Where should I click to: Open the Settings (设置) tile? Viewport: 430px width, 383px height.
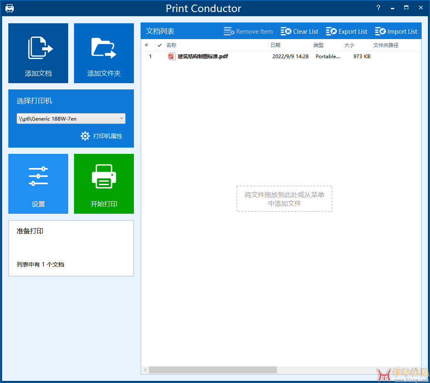pos(38,184)
